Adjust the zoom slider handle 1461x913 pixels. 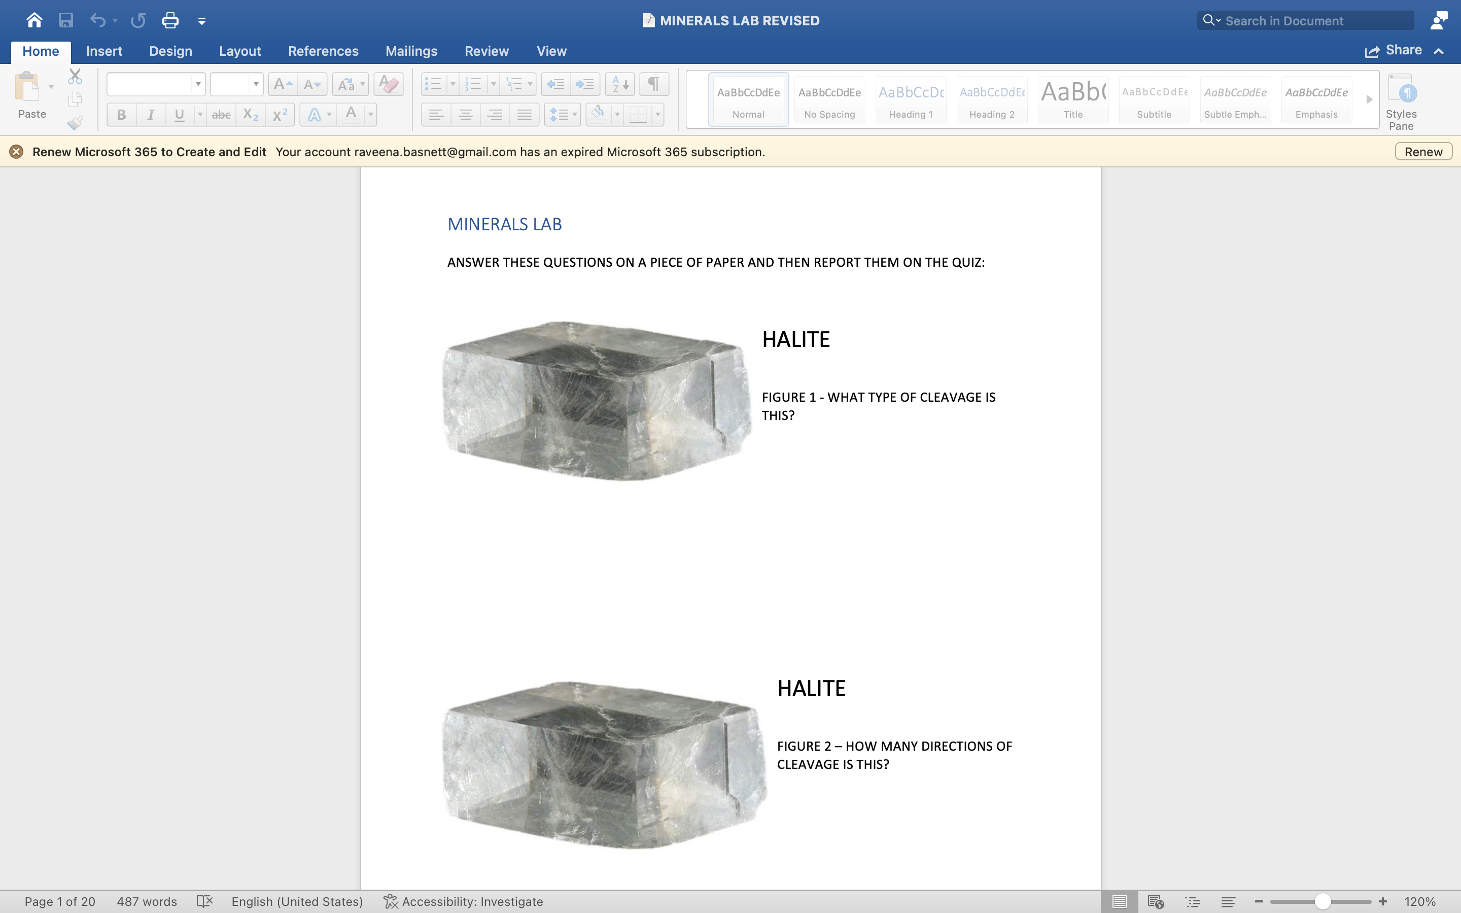(1322, 901)
